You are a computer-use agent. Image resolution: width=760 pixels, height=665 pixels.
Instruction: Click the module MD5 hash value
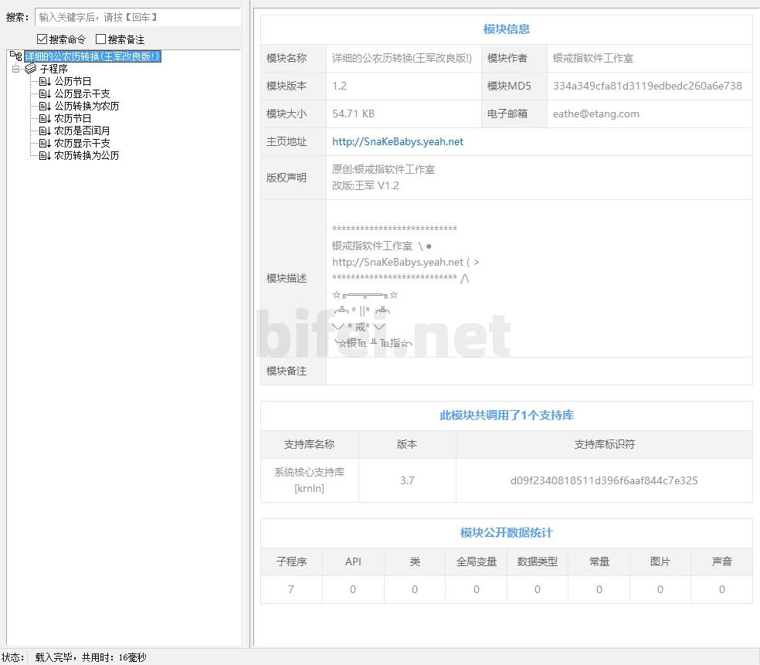[647, 86]
